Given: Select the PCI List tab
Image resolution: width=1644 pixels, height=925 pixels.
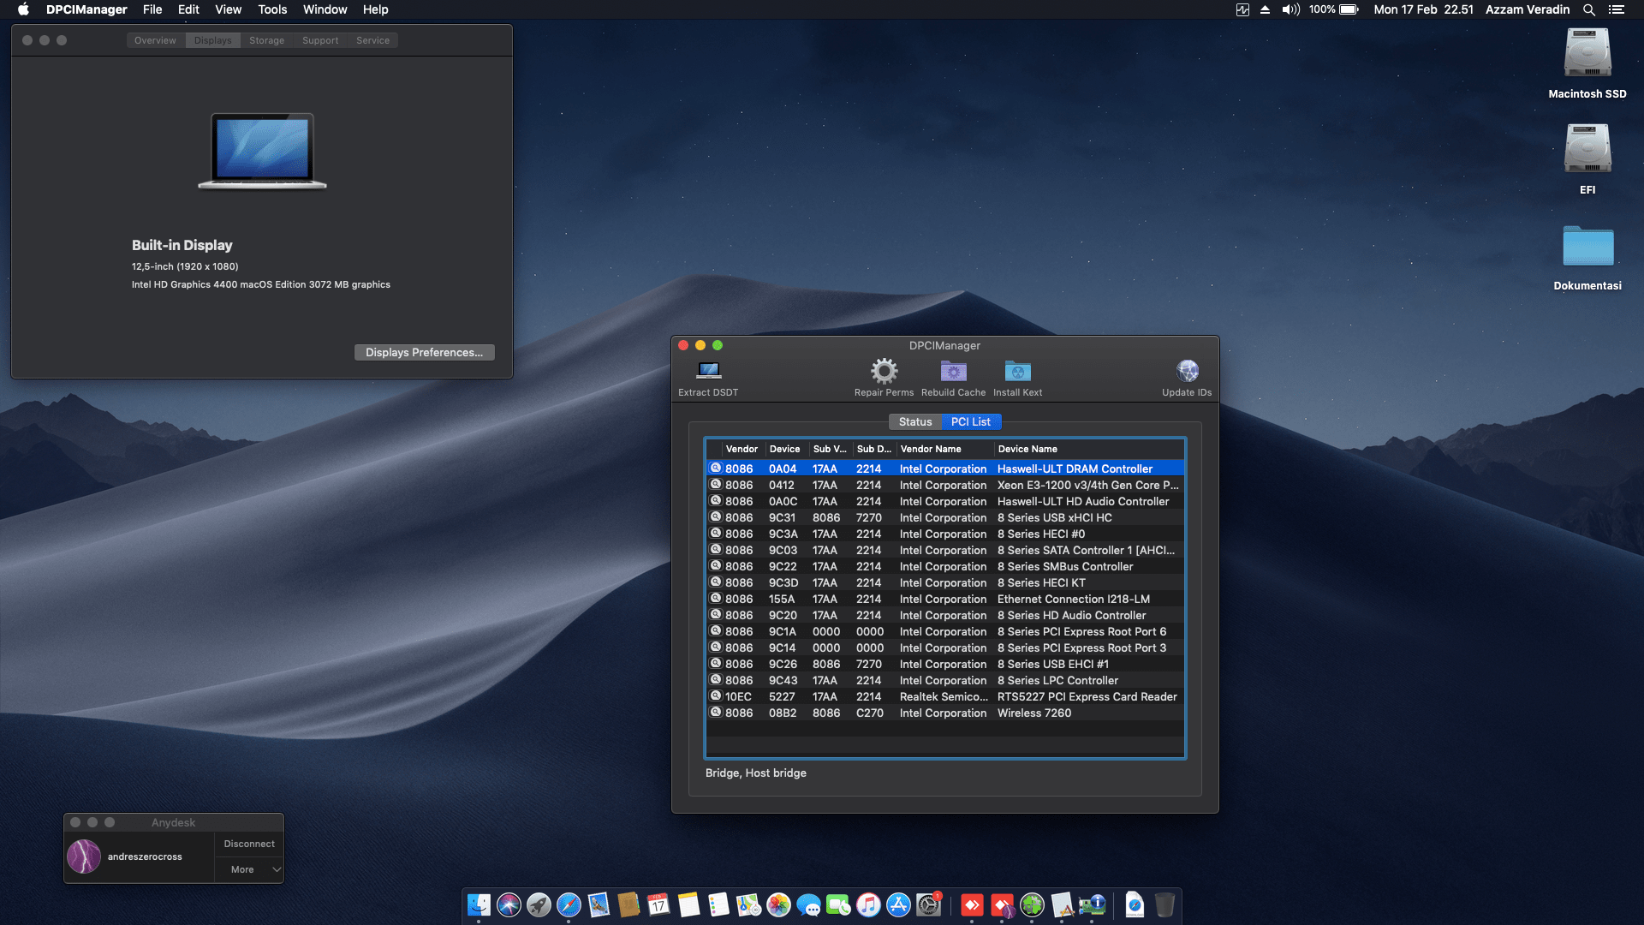Looking at the screenshot, I should [970, 421].
